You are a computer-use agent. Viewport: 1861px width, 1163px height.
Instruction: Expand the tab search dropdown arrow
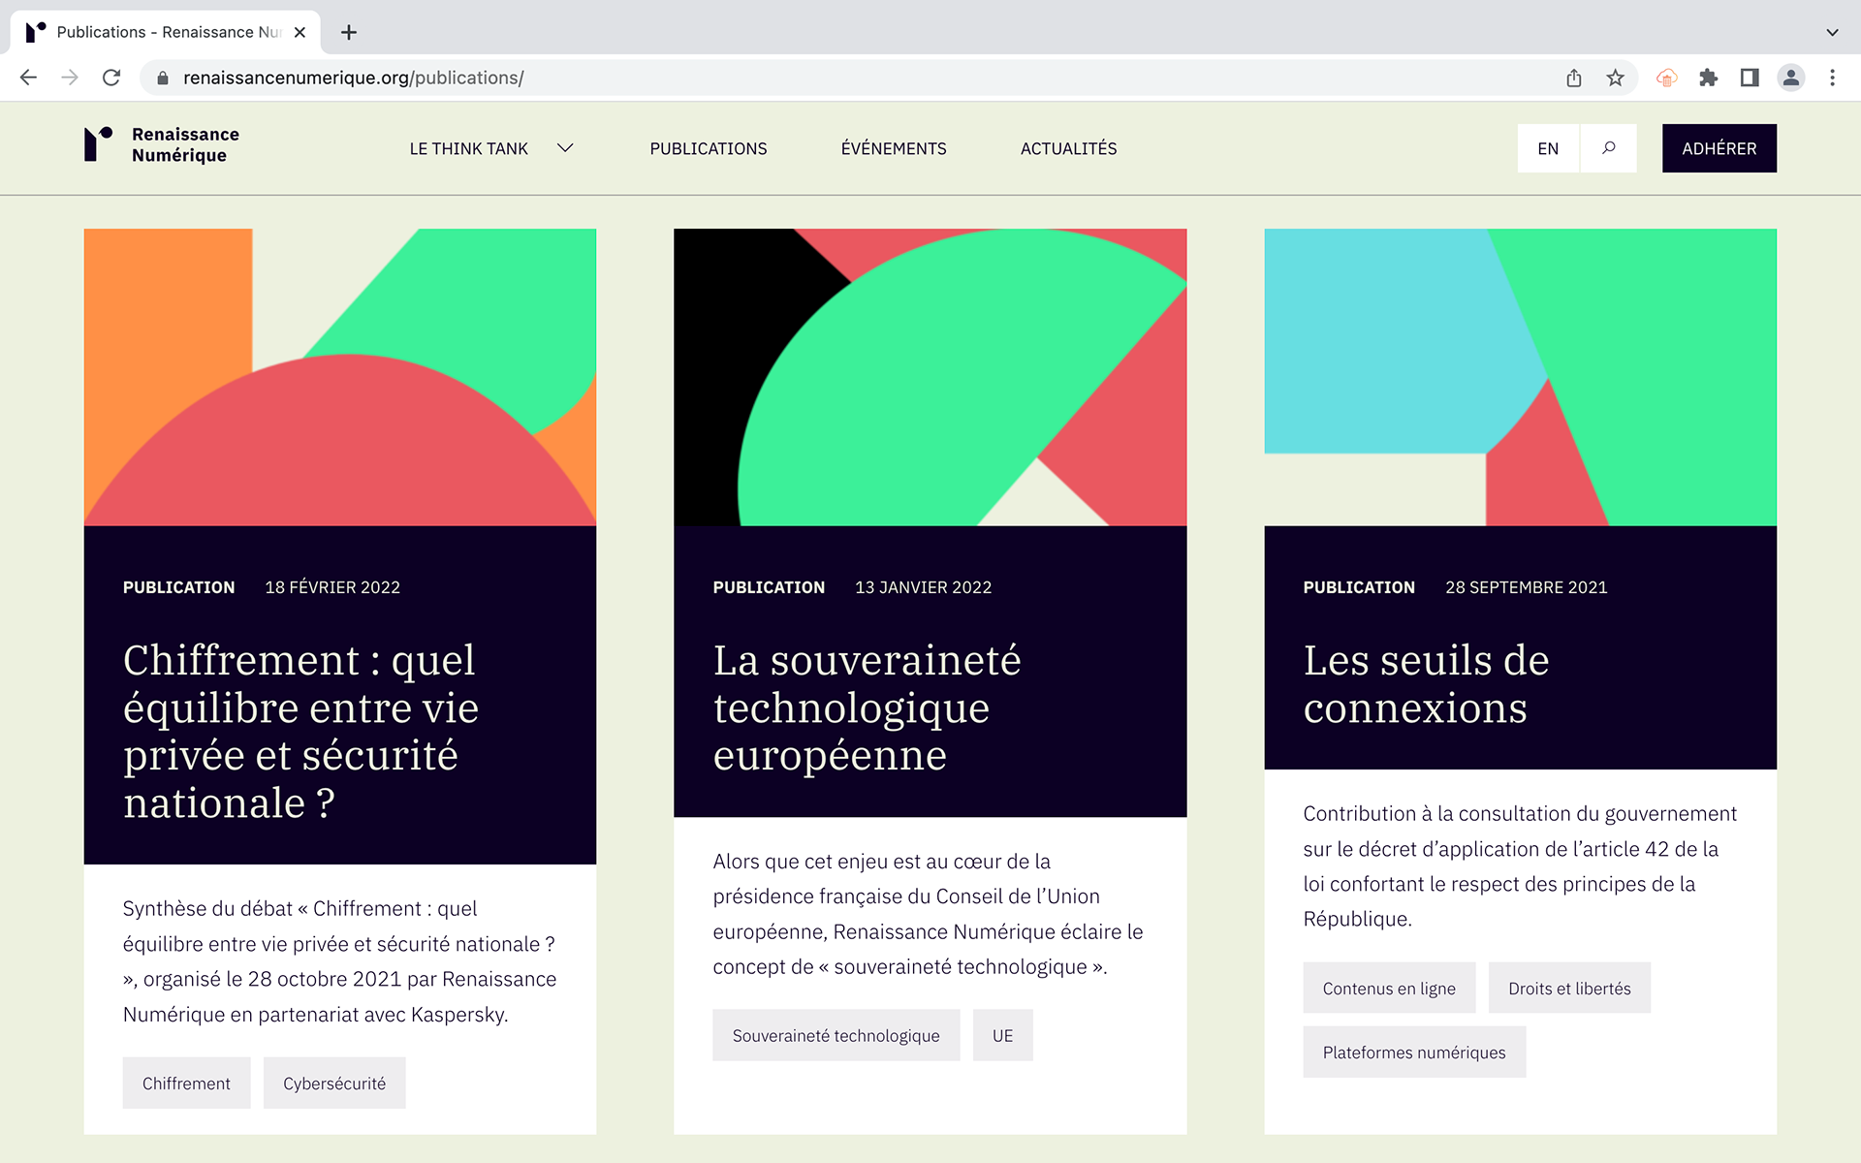[x=1832, y=32]
